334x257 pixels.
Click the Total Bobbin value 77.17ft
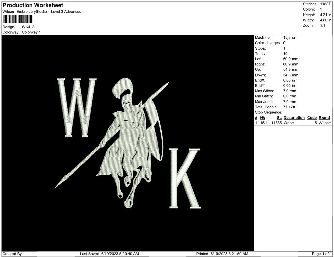click(289, 107)
